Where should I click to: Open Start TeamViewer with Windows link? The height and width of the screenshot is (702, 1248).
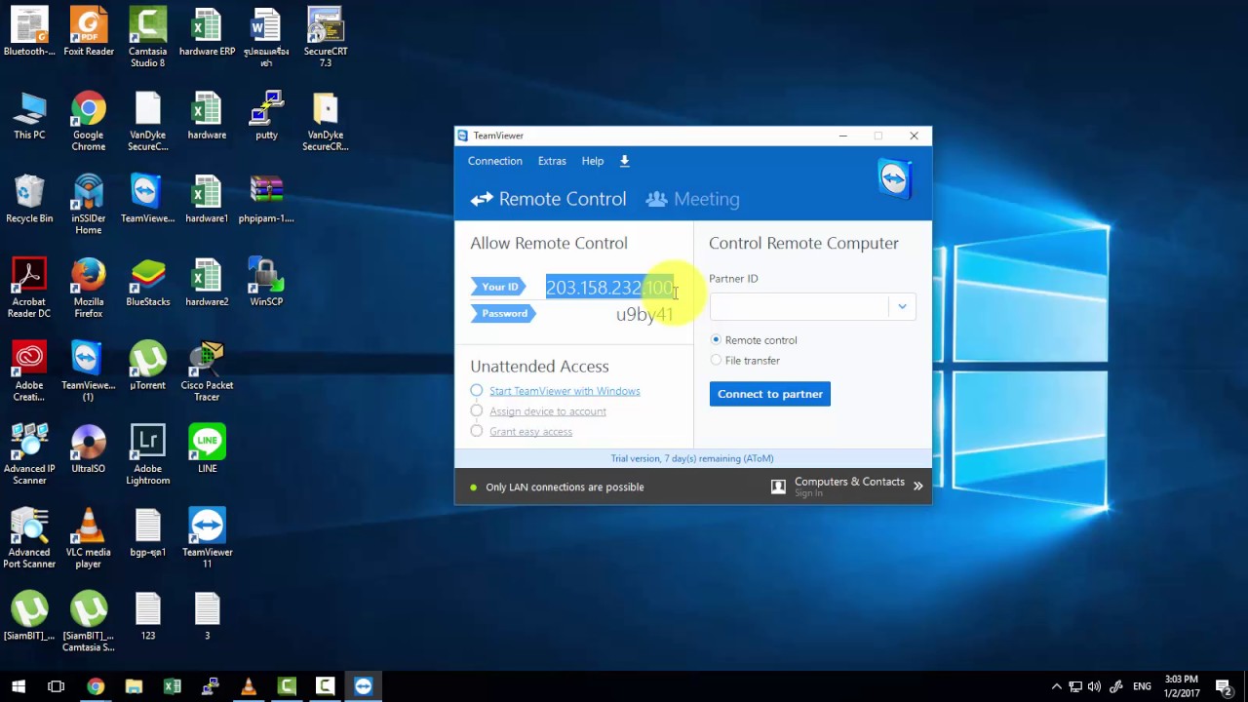point(565,391)
